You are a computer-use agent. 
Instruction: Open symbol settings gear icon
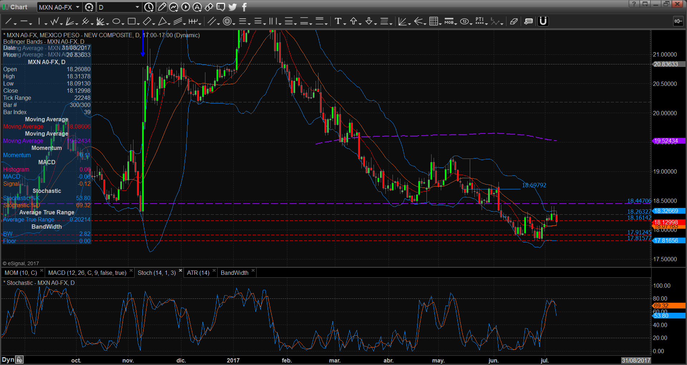click(x=89, y=7)
